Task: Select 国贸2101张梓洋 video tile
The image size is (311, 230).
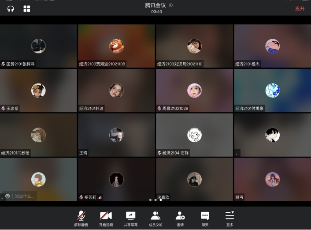Action: pyautogui.click(x=38, y=46)
